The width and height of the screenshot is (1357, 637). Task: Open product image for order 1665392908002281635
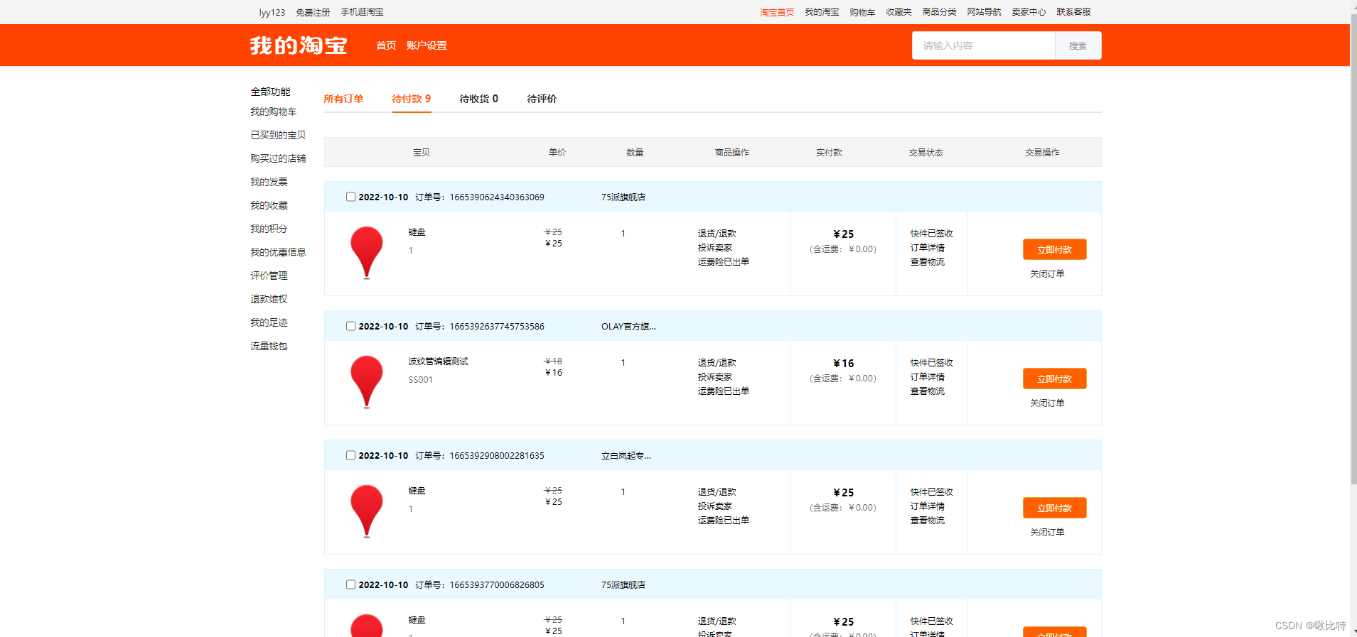367,511
